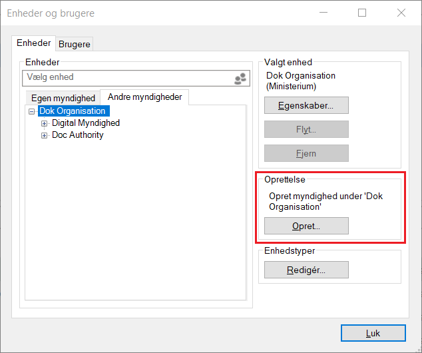Expand the Digital Myndighed node
This screenshot has width=422, height=353.
[45, 123]
